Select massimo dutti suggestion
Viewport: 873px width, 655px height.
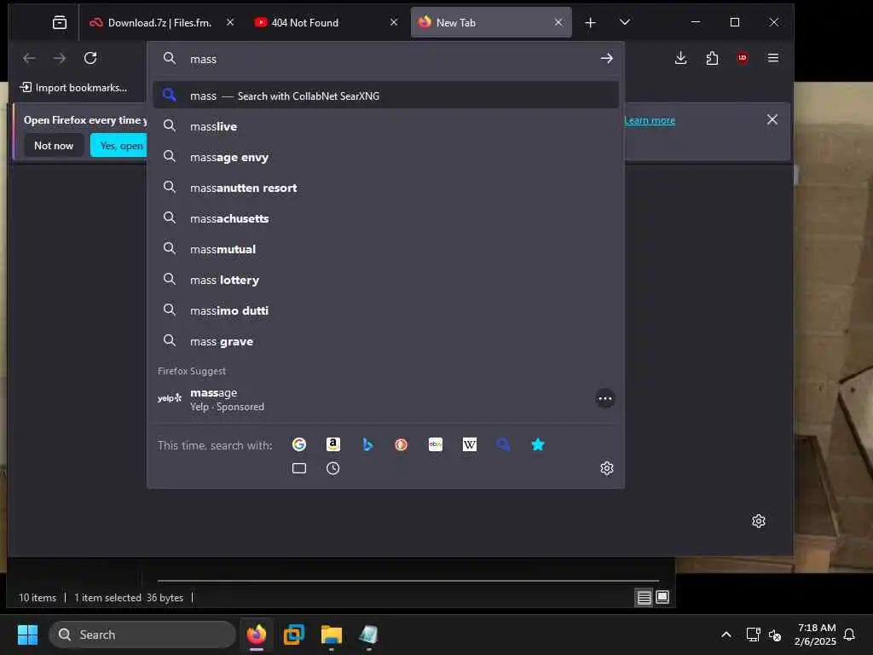coord(385,310)
